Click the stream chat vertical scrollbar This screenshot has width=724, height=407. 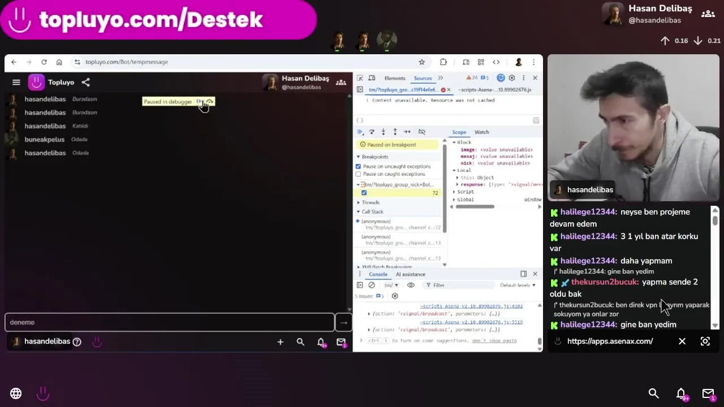715,219
